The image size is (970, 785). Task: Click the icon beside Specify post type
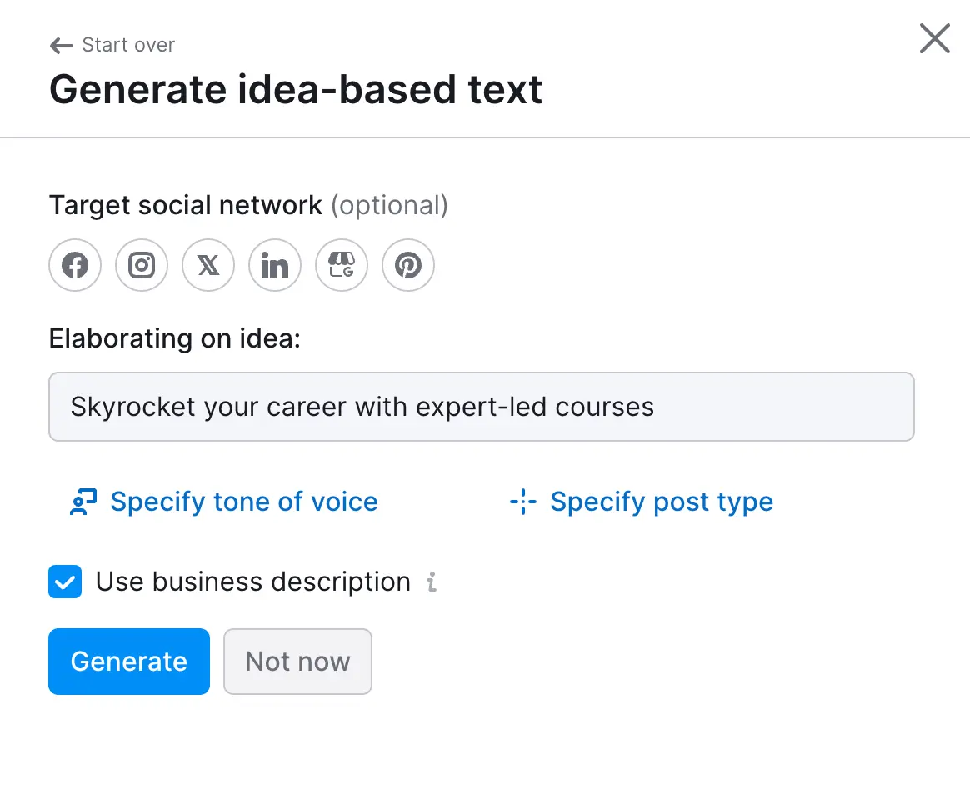tap(523, 502)
